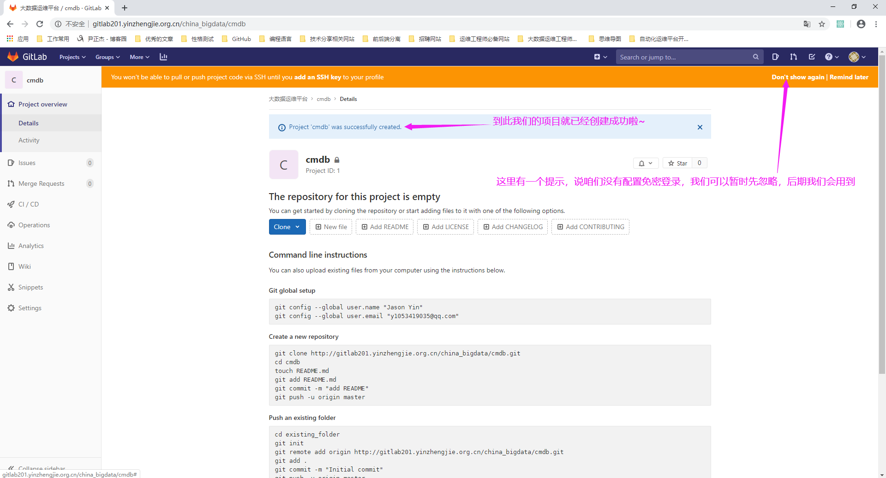Star the cmdb project

677,163
